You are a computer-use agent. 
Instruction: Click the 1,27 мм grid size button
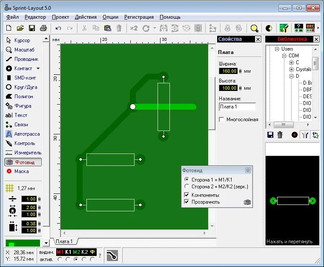point(20,188)
